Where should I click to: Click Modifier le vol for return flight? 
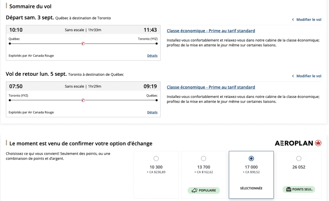[309, 76]
